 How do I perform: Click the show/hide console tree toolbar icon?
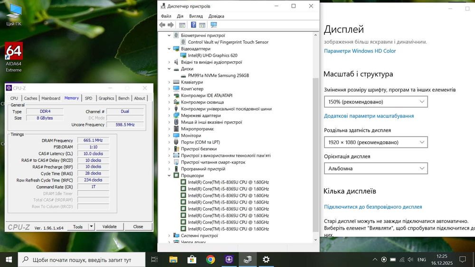182,25
